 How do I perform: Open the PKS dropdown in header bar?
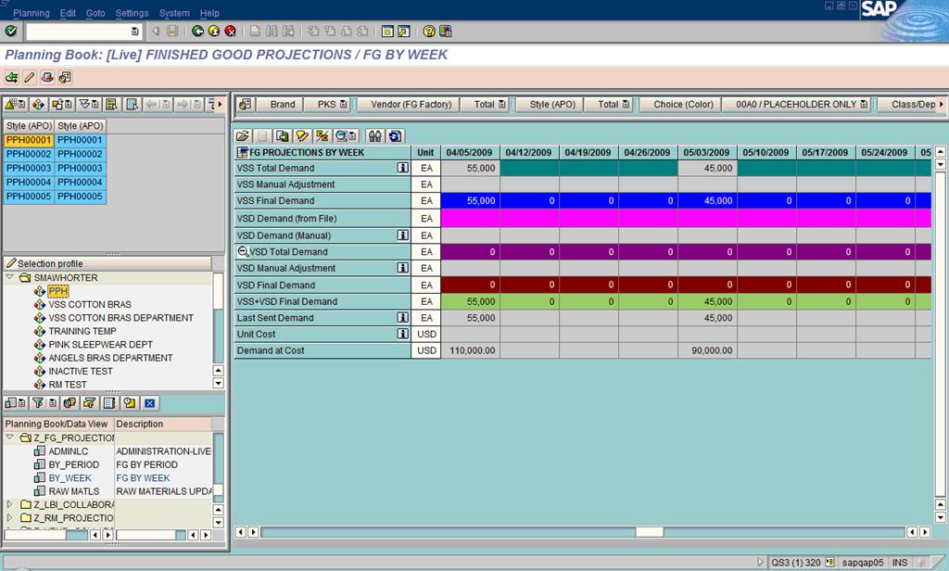(x=343, y=104)
